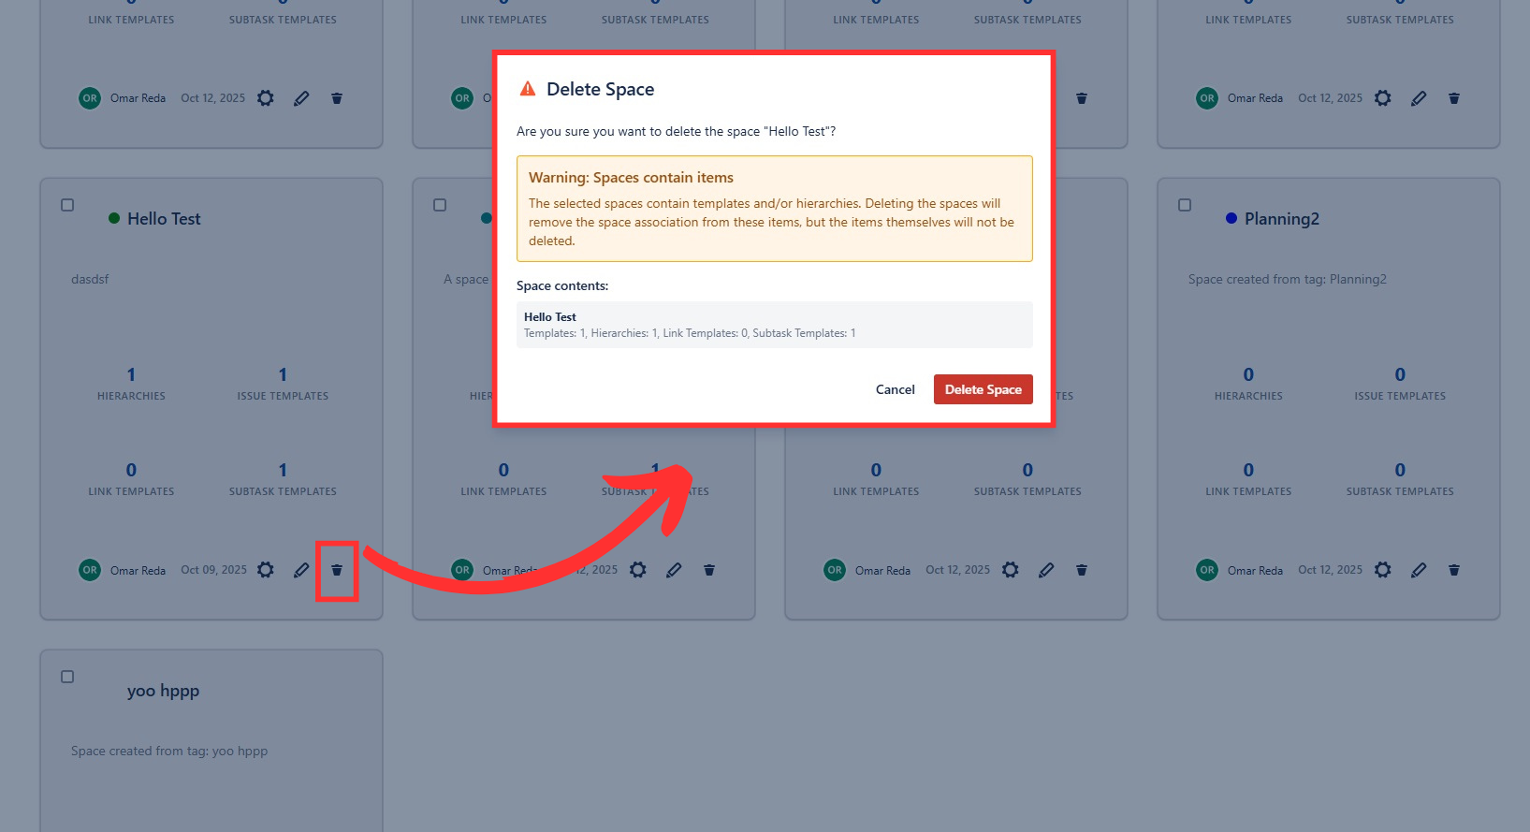Tick the Planning2 card checkbox
This screenshot has width=1530, height=832.
1185,205
